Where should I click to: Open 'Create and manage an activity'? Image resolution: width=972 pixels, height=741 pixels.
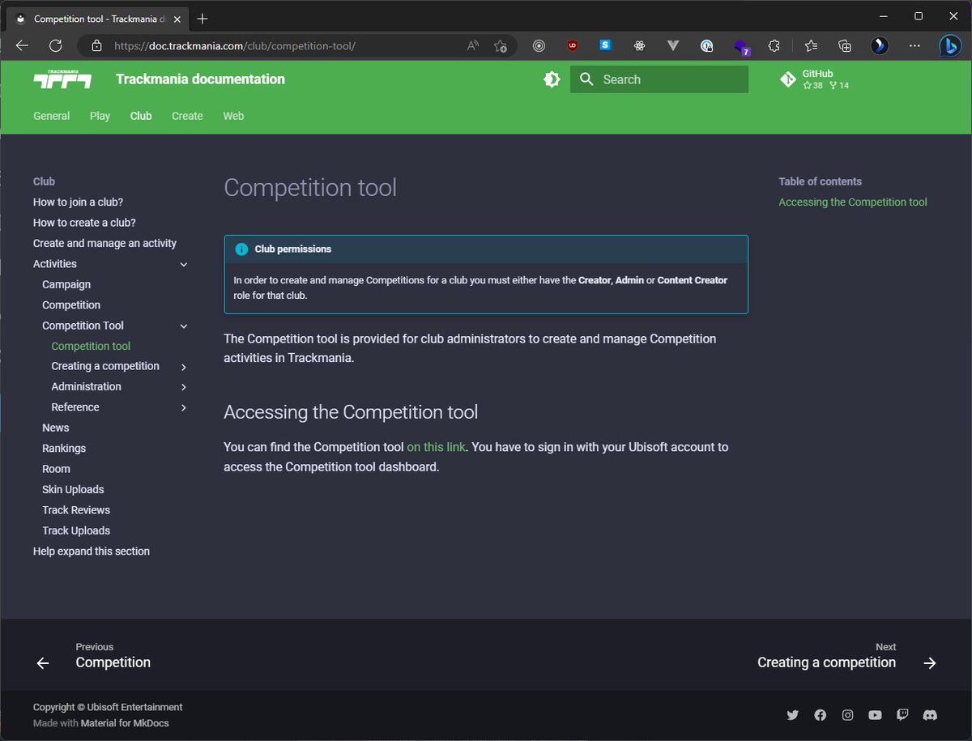[104, 243]
